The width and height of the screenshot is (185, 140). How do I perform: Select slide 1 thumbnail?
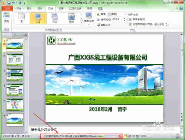pos(14,45)
